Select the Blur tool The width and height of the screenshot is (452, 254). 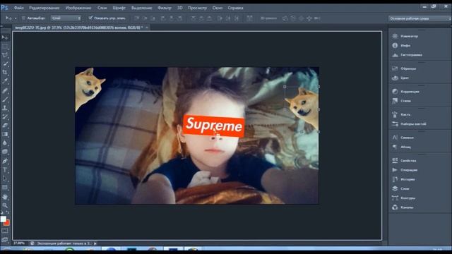point(5,143)
